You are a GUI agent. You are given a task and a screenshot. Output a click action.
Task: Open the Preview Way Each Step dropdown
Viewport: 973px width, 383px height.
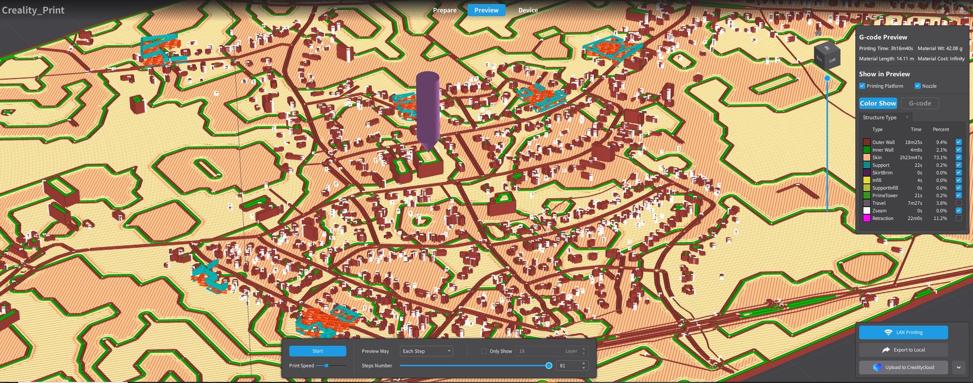426,351
